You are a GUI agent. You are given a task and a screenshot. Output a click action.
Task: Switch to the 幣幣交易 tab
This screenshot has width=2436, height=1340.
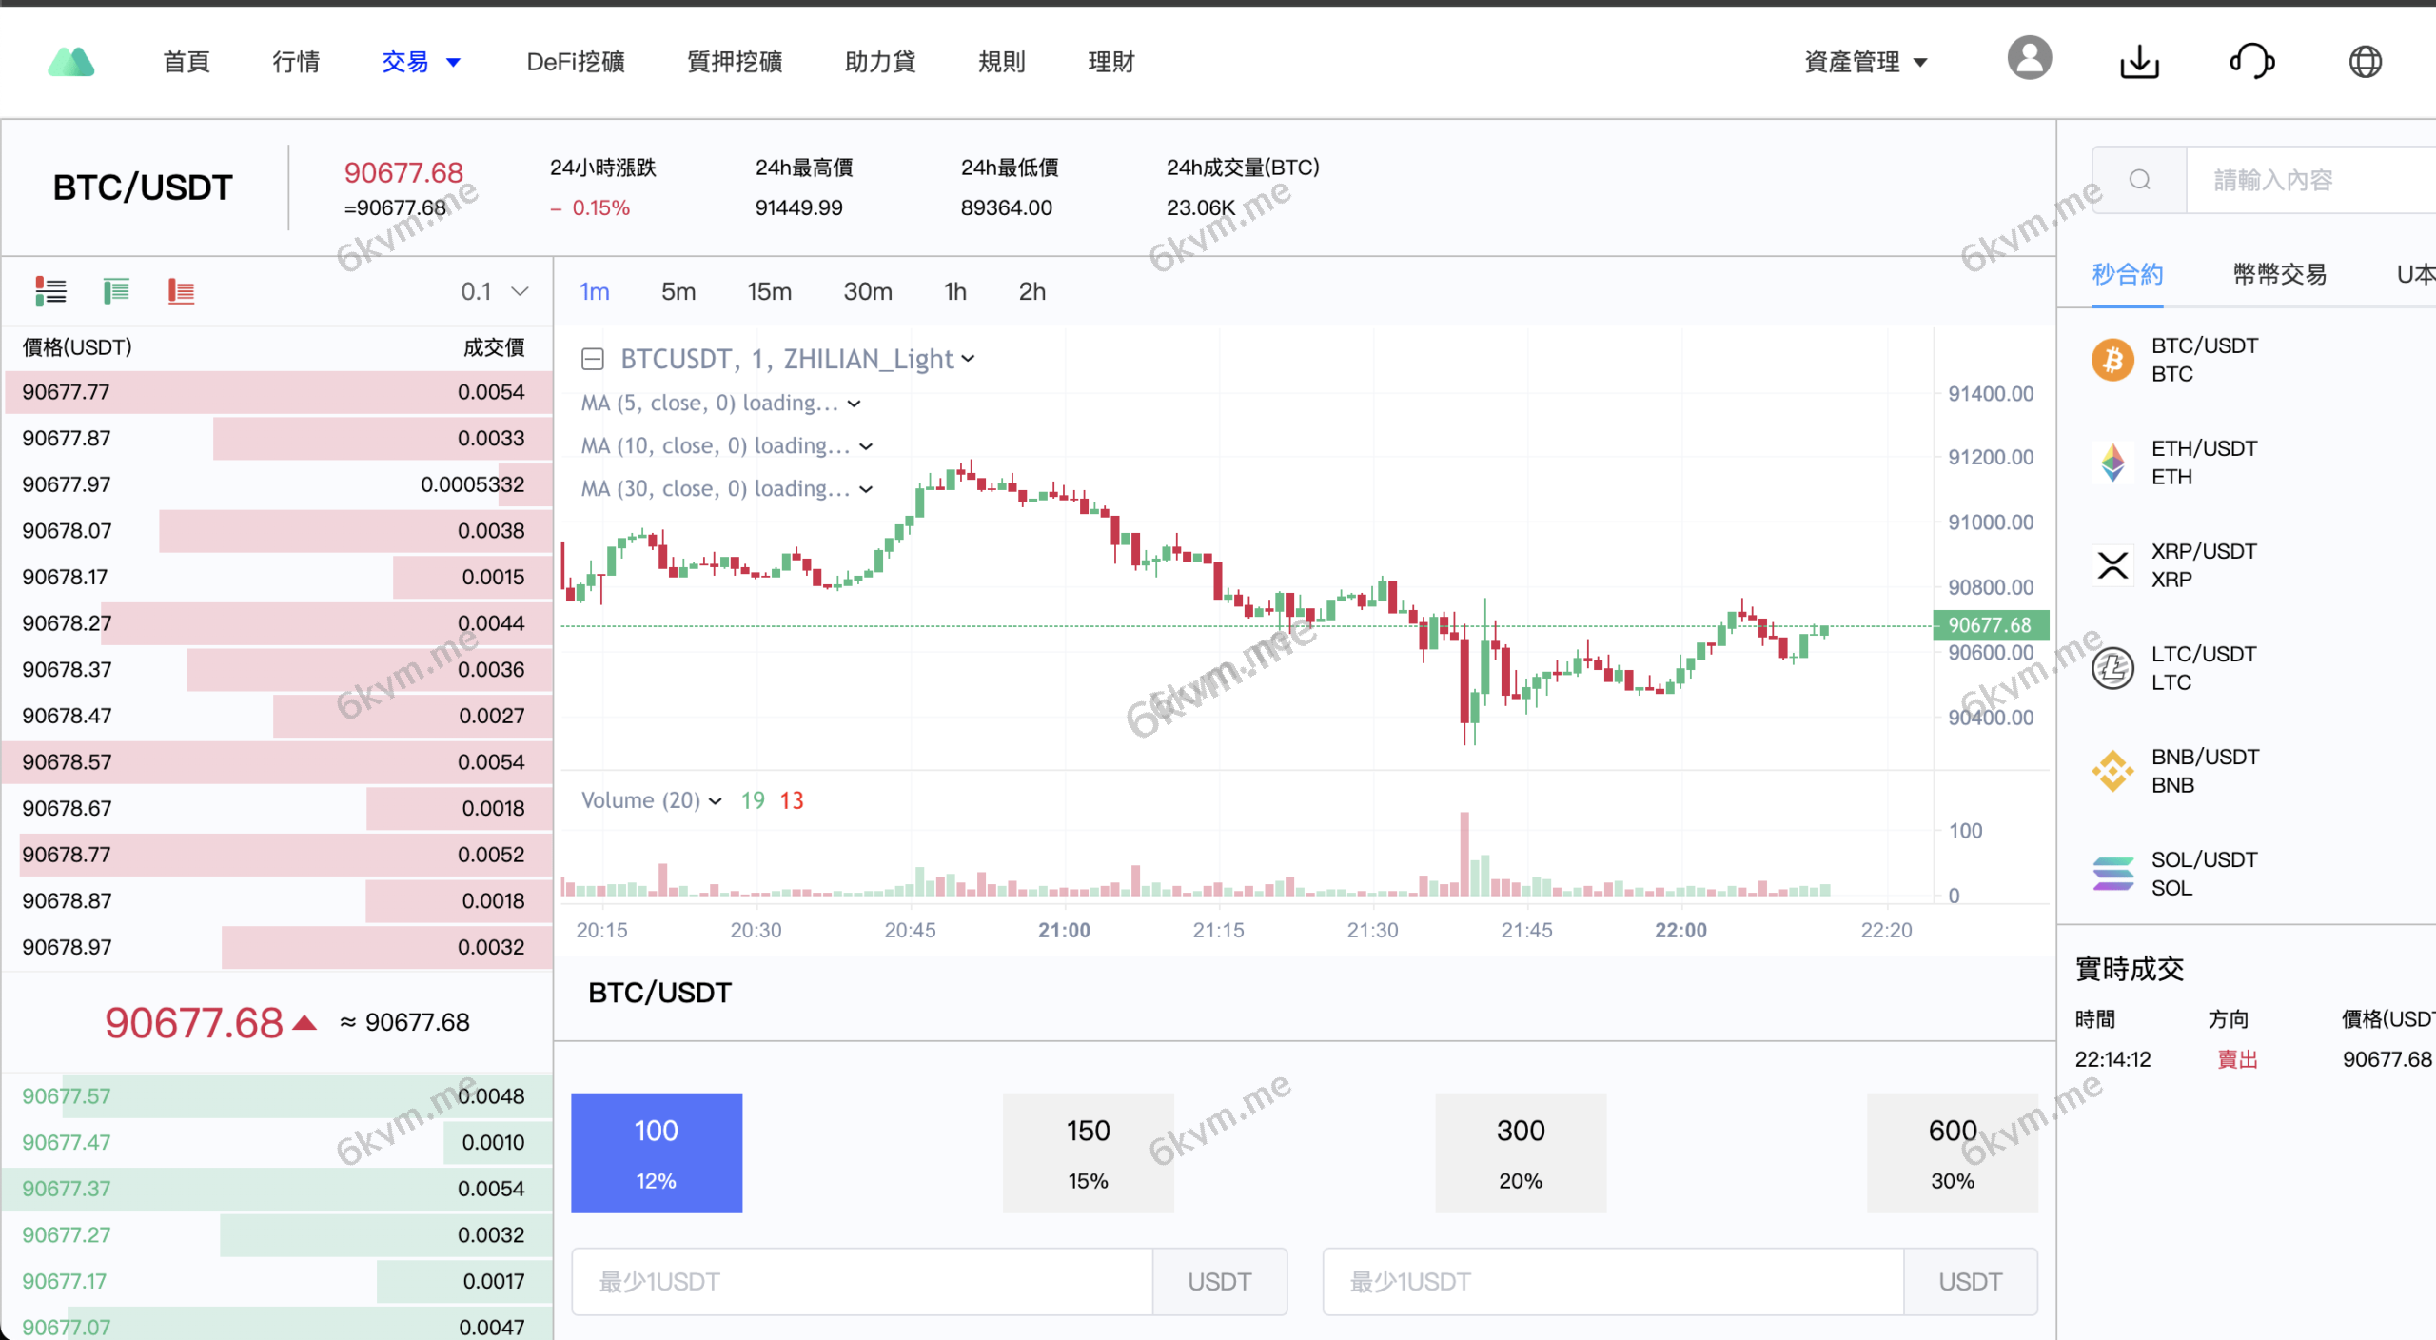tap(2278, 274)
